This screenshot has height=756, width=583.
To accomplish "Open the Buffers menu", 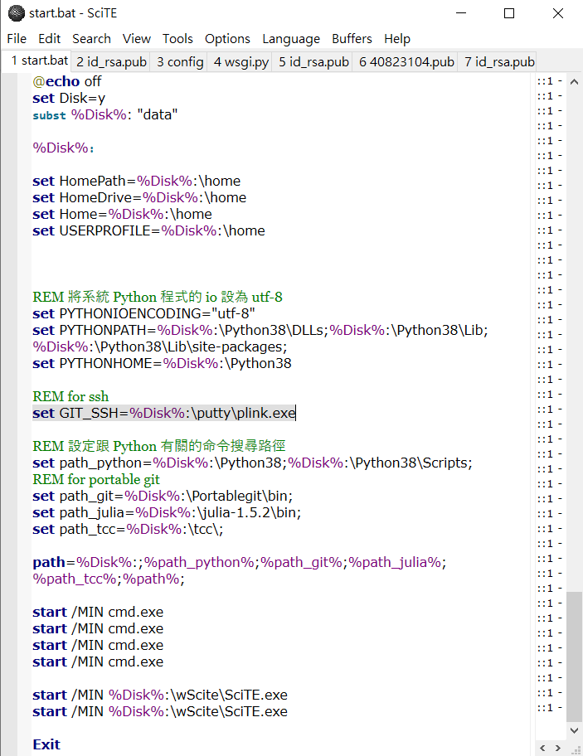I will (352, 39).
